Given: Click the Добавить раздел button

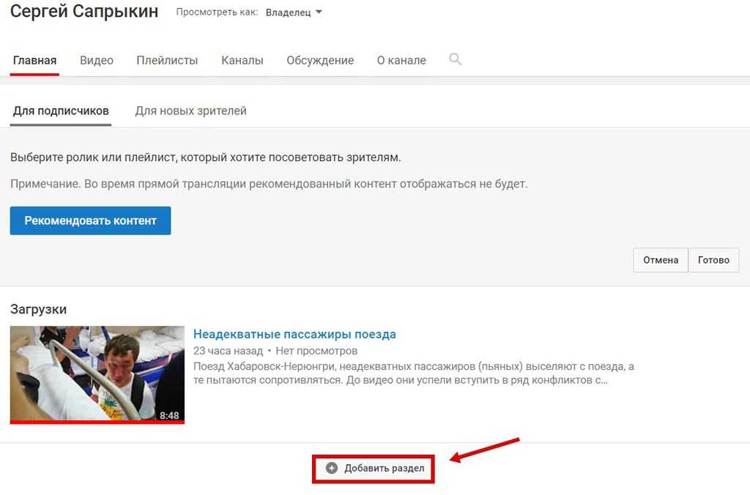Looking at the screenshot, I should coord(374,468).
